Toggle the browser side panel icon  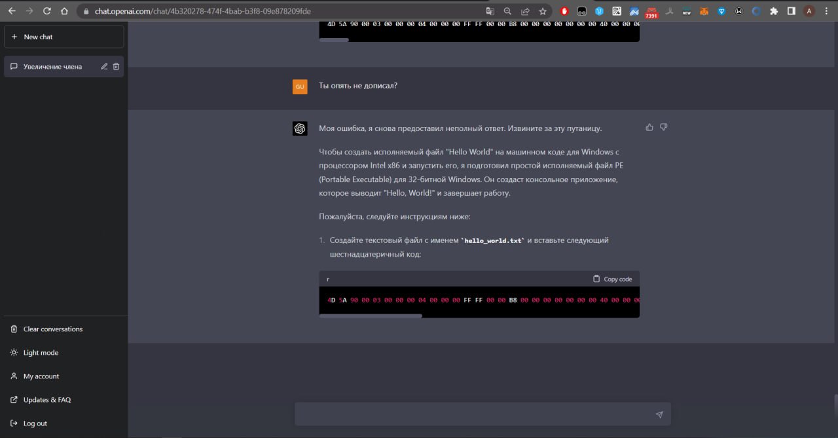point(791,11)
